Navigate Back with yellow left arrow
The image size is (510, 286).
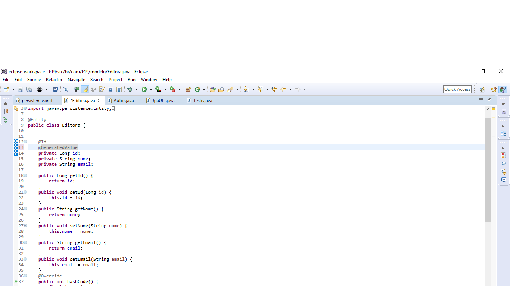[283, 89]
